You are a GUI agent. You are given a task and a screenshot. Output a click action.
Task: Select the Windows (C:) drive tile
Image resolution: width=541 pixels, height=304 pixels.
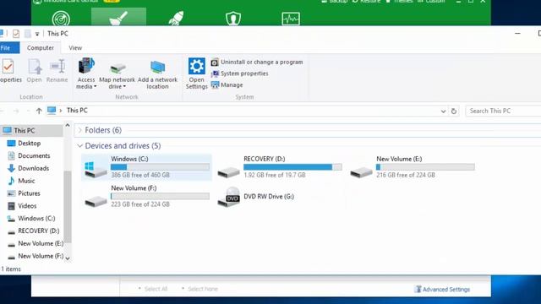pos(146,167)
